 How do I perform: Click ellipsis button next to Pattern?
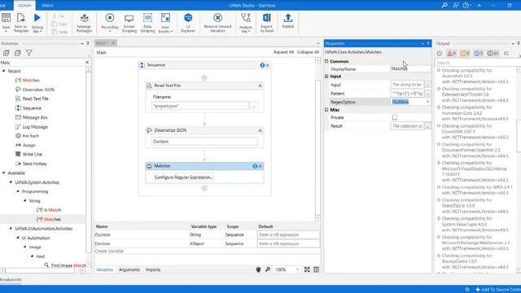(427, 94)
